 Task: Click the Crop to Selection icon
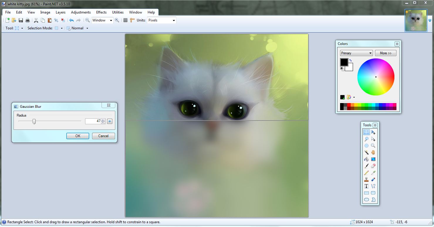[x=56, y=20]
